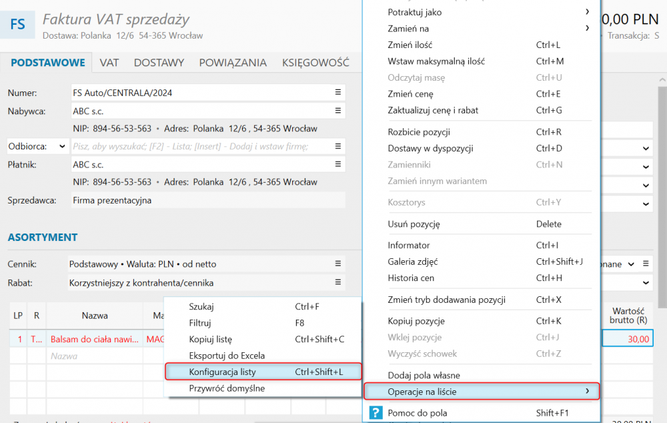Viewport: 667px width, 423px height.
Task: Open the Cennik field hamburger menu
Action: click(x=338, y=264)
